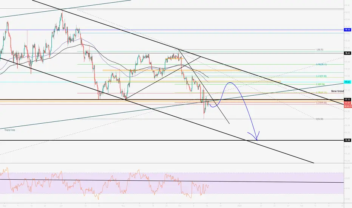
Task: Click the Fibonacci 0.236(97.05) level label
Action: pyautogui.click(x=321, y=103)
